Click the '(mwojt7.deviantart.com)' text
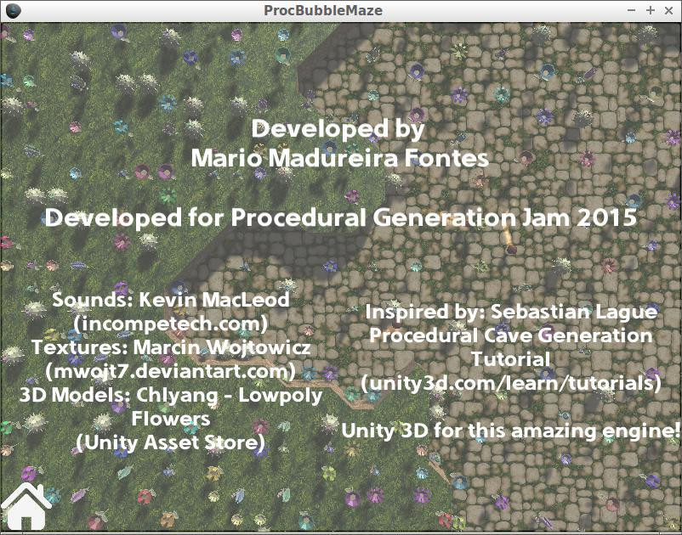The height and width of the screenshot is (535, 682). point(170,371)
